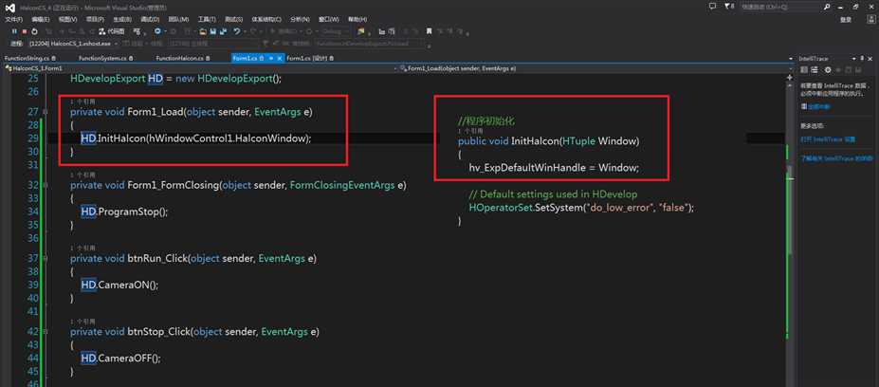Screen dimensions: 879x387
Task: Collapse the btnRun_Click method outline at line 37
Action: coord(45,258)
